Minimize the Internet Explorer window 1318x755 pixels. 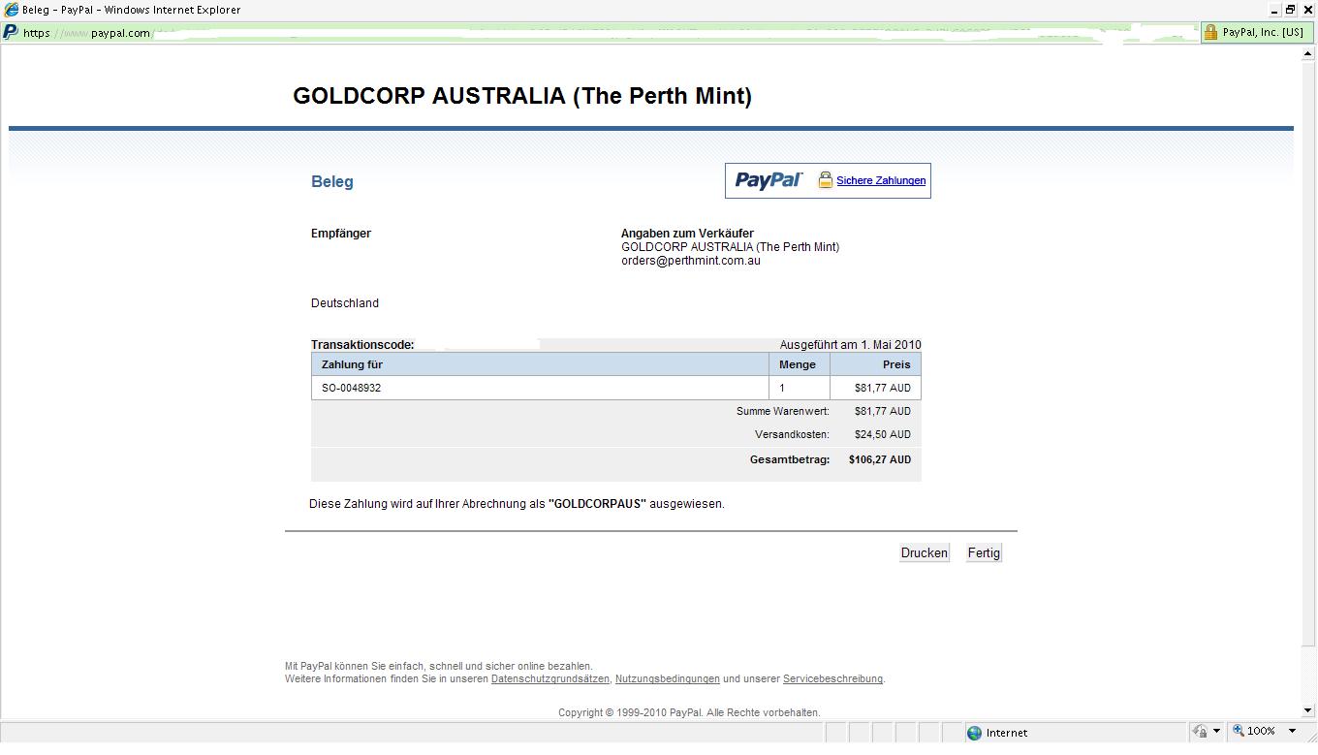1273,10
